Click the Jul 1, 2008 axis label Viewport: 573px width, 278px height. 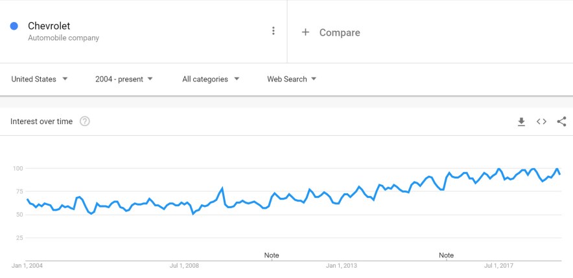point(184,266)
